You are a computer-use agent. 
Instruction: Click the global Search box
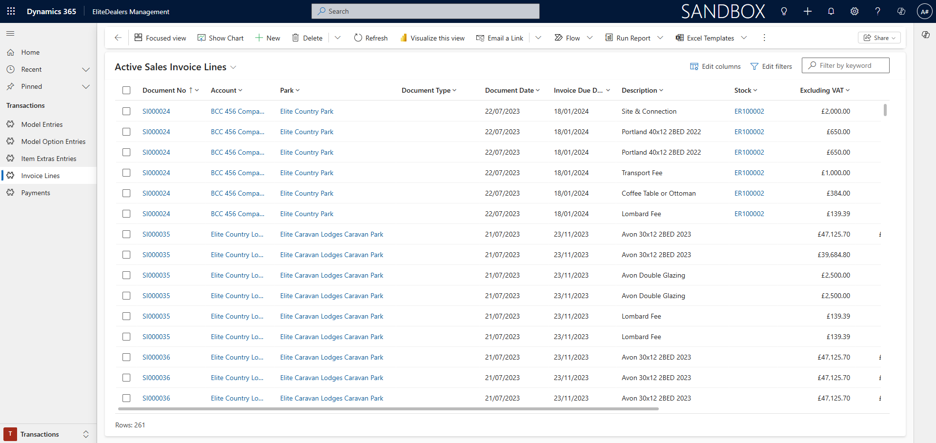pyautogui.click(x=425, y=11)
